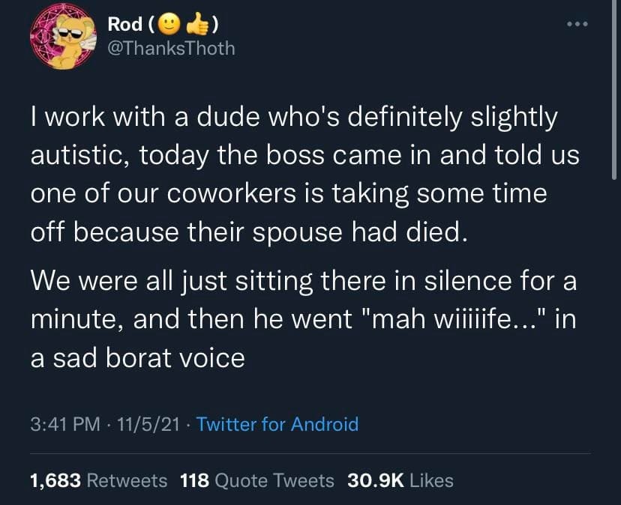Click the 11/5/21 date
Image resolution: width=621 pixels, height=505 pixels.
149,425
